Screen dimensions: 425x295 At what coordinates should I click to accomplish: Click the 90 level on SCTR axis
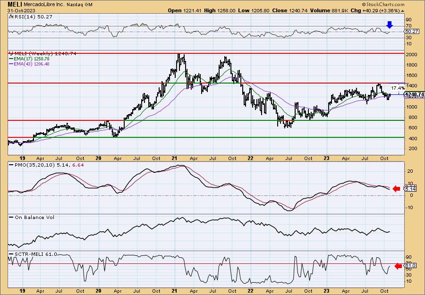408,257
